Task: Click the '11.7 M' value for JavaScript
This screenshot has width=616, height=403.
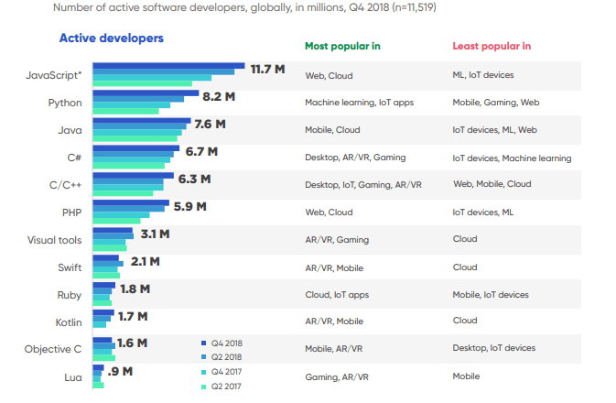Action: [x=267, y=70]
